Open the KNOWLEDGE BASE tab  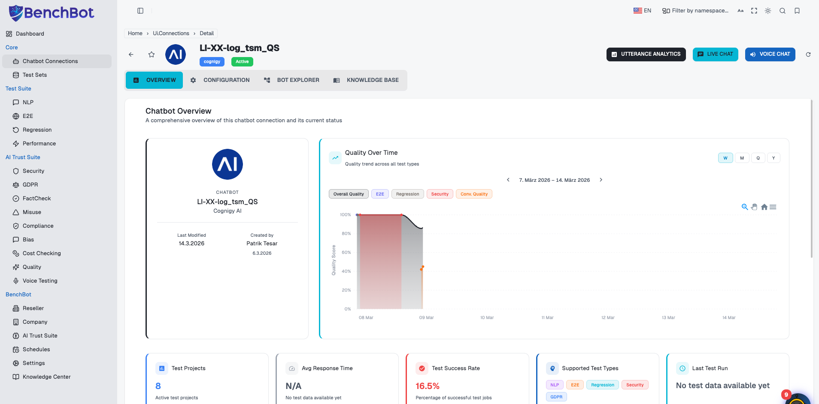coord(366,80)
